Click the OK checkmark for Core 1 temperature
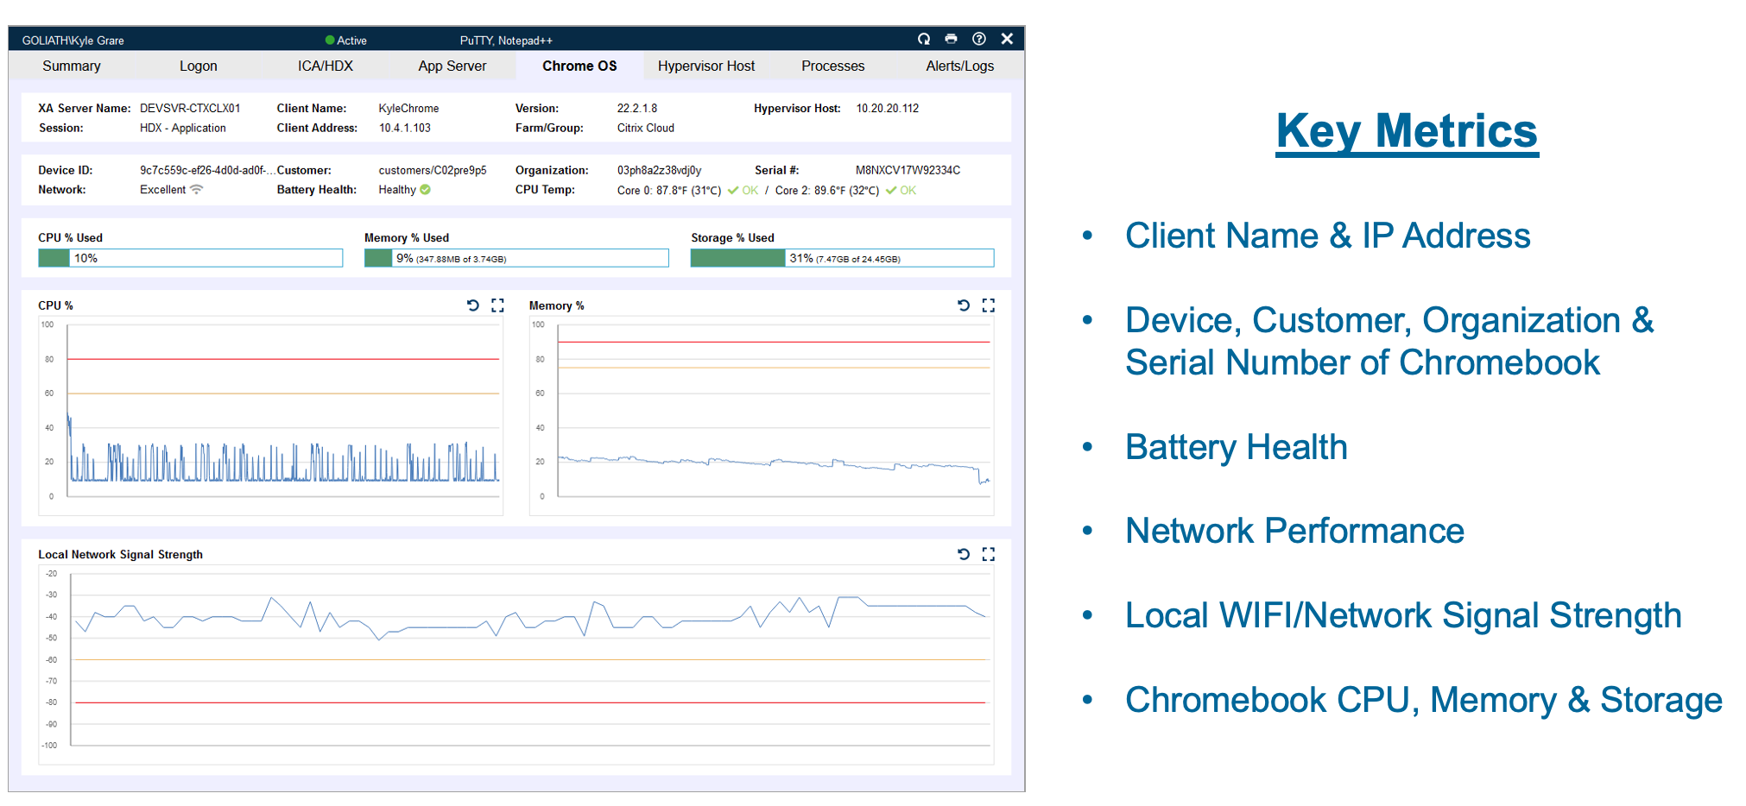This screenshot has width=1746, height=806. click(x=893, y=190)
